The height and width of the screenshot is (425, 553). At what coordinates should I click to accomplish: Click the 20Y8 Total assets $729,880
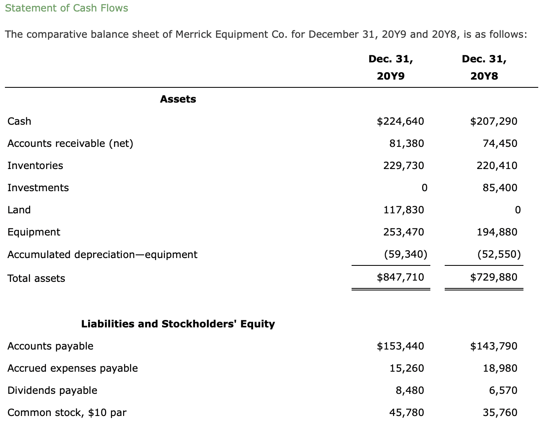(494, 277)
